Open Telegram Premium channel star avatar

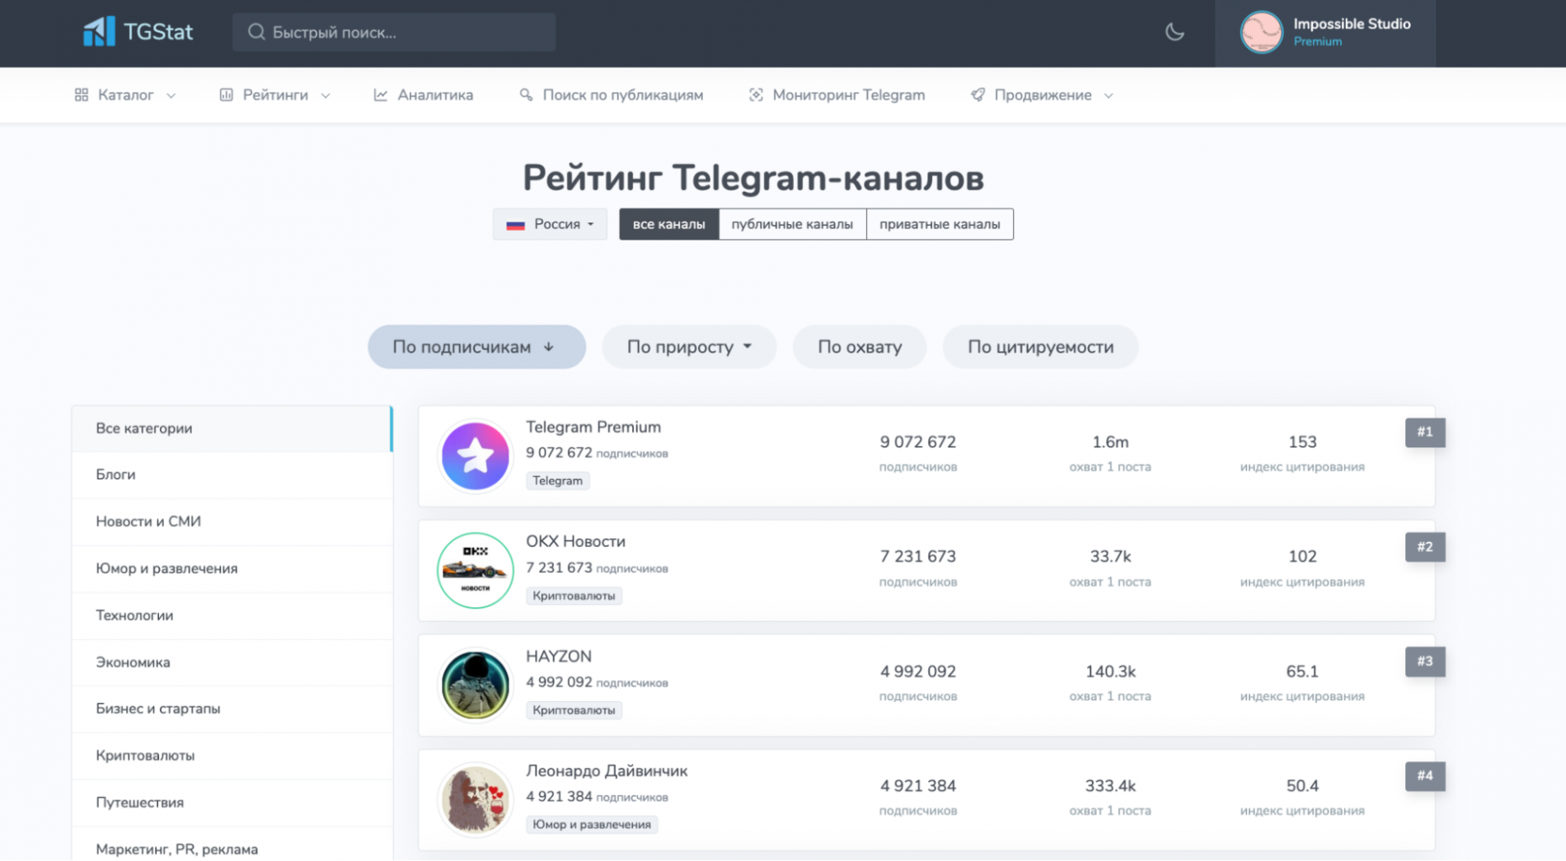coord(475,456)
